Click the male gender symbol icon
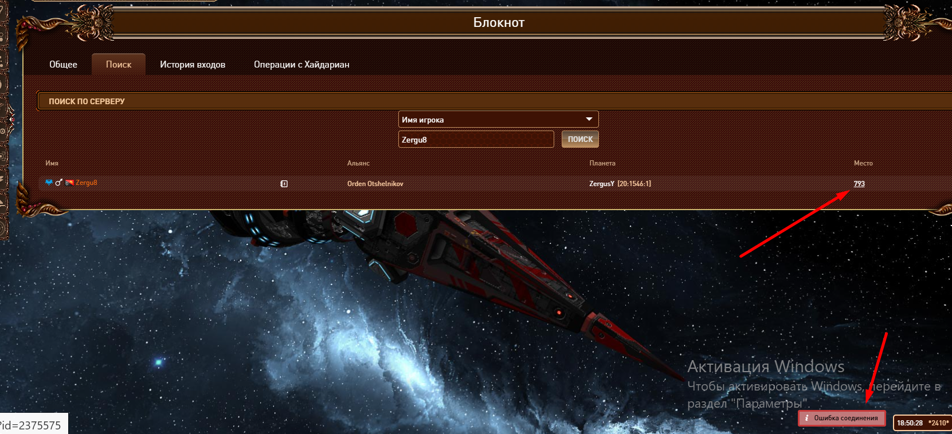This screenshot has width=952, height=434. click(x=58, y=183)
